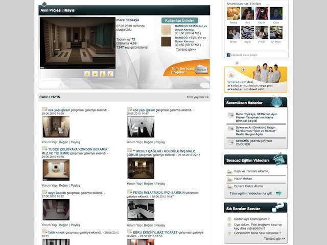
Task: Click Beğen under FEYZA İNŞAAT work
Action: coord(148,225)
